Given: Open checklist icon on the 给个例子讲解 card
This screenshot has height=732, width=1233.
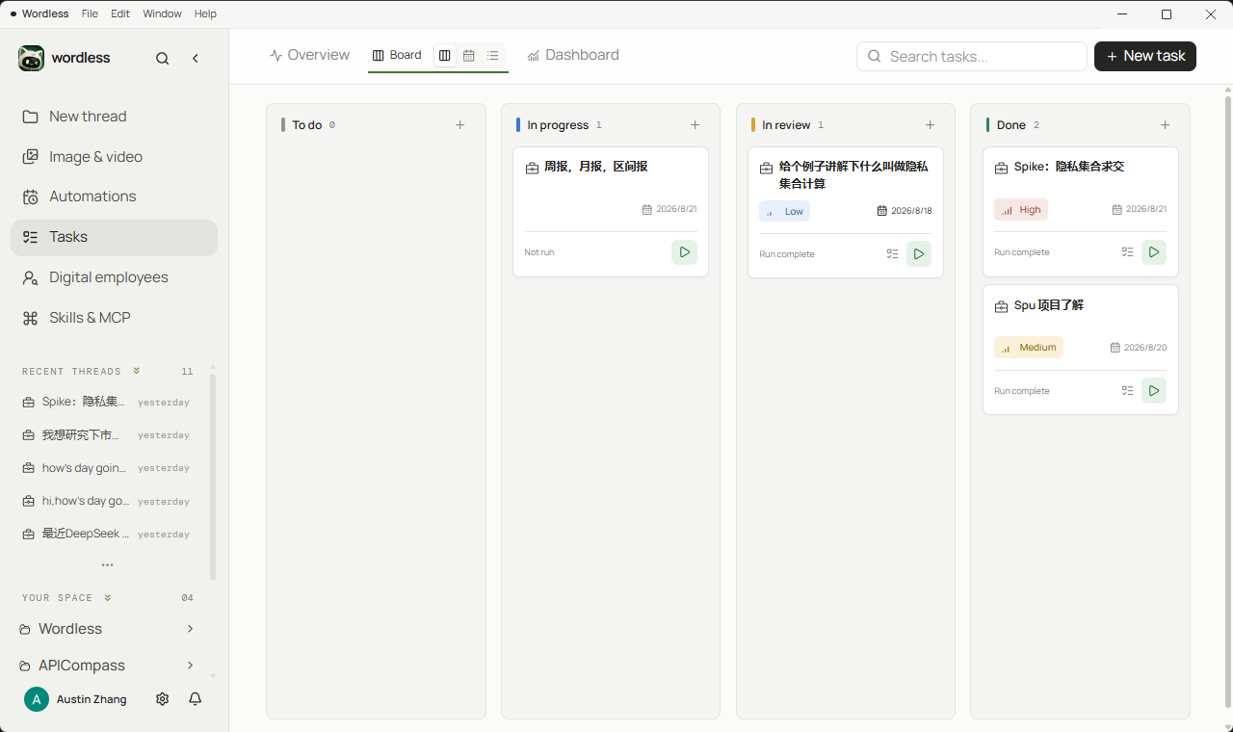Looking at the screenshot, I should coord(893,254).
